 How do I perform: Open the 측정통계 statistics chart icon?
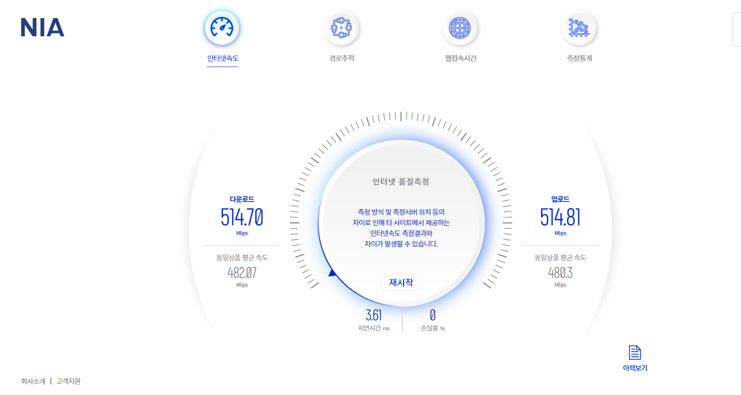point(579,28)
